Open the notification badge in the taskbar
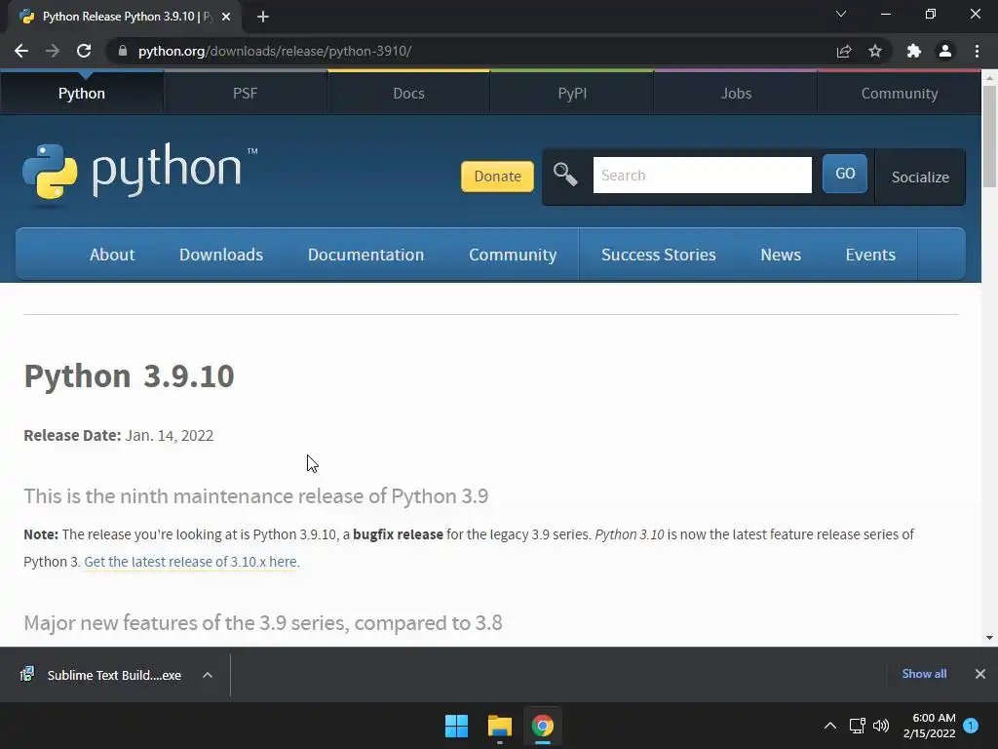998x749 pixels. pos(971,726)
